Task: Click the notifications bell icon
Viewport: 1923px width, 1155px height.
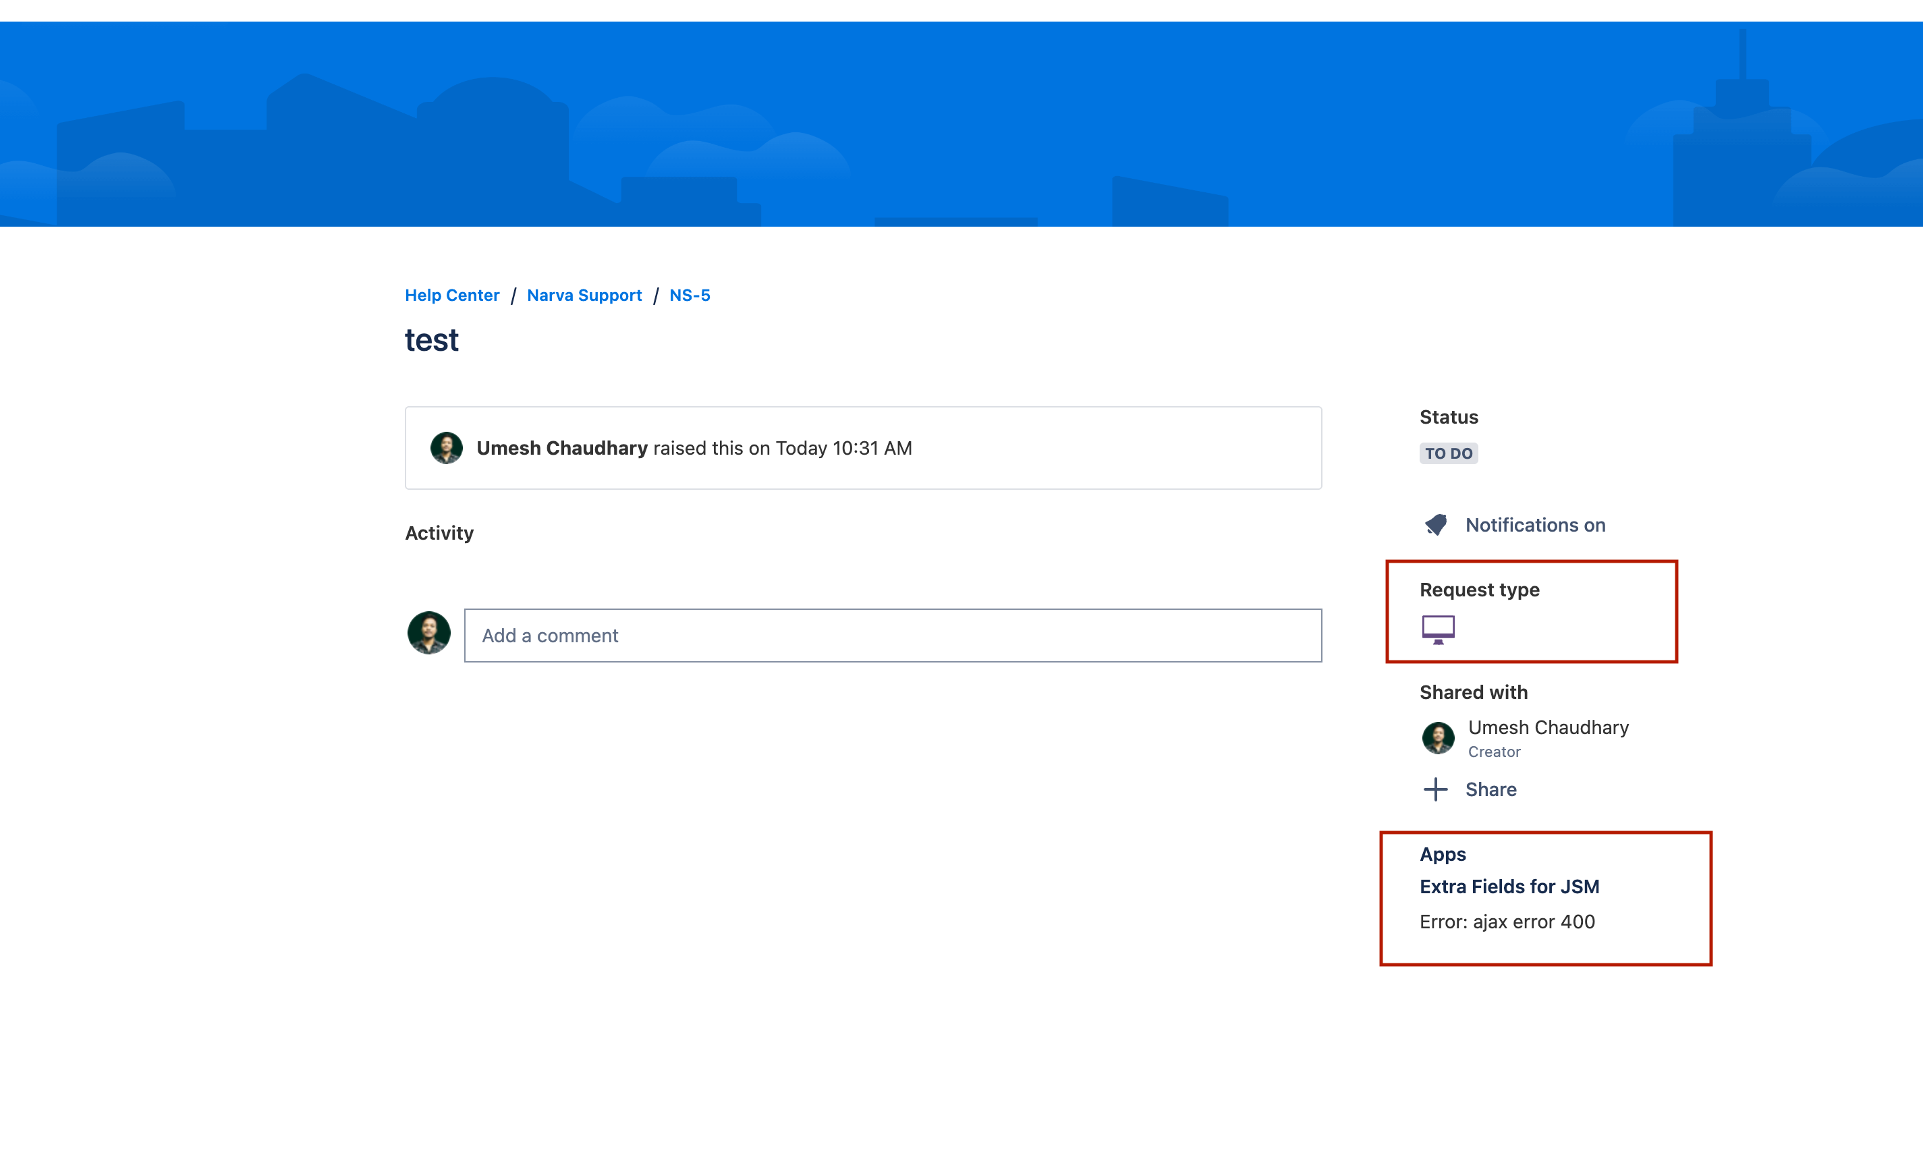Action: (x=1436, y=525)
